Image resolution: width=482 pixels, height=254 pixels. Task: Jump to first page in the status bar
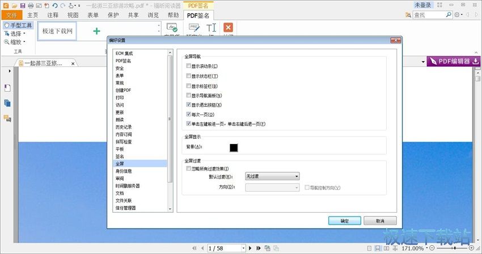click(195, 248)
